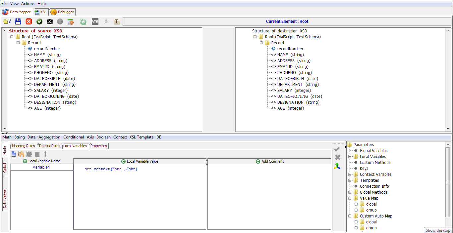Click the 'T' text toolbar icon
Image resolution: width=453 pixels, height=233 pixels.
coord(117,21)
